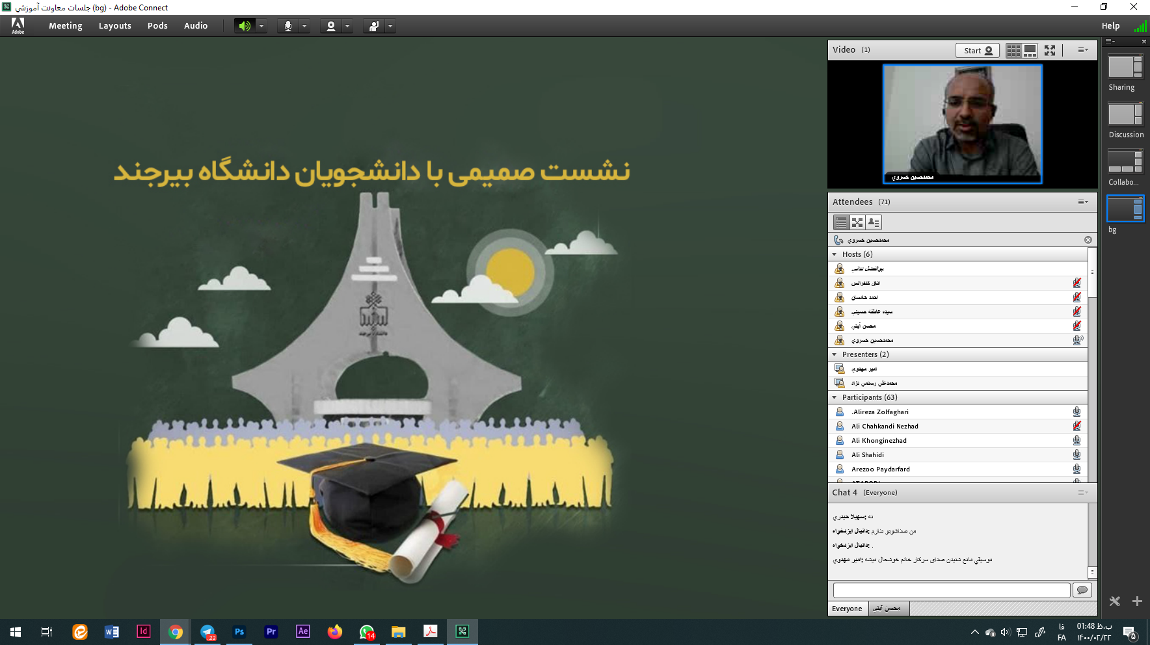
Task: Select the Everyone chat tab
Action: 847,609
